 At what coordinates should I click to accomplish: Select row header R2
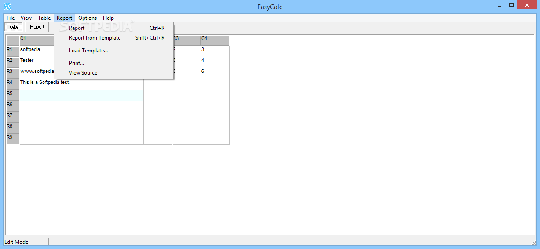pyautogui.click(x=13, y=62)
